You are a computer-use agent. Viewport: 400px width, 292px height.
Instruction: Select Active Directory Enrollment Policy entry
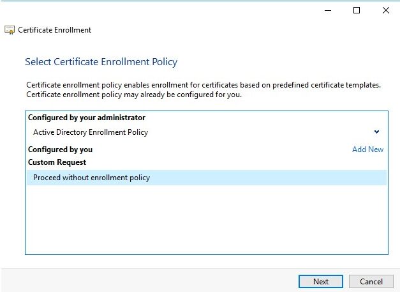coord(91,132)
